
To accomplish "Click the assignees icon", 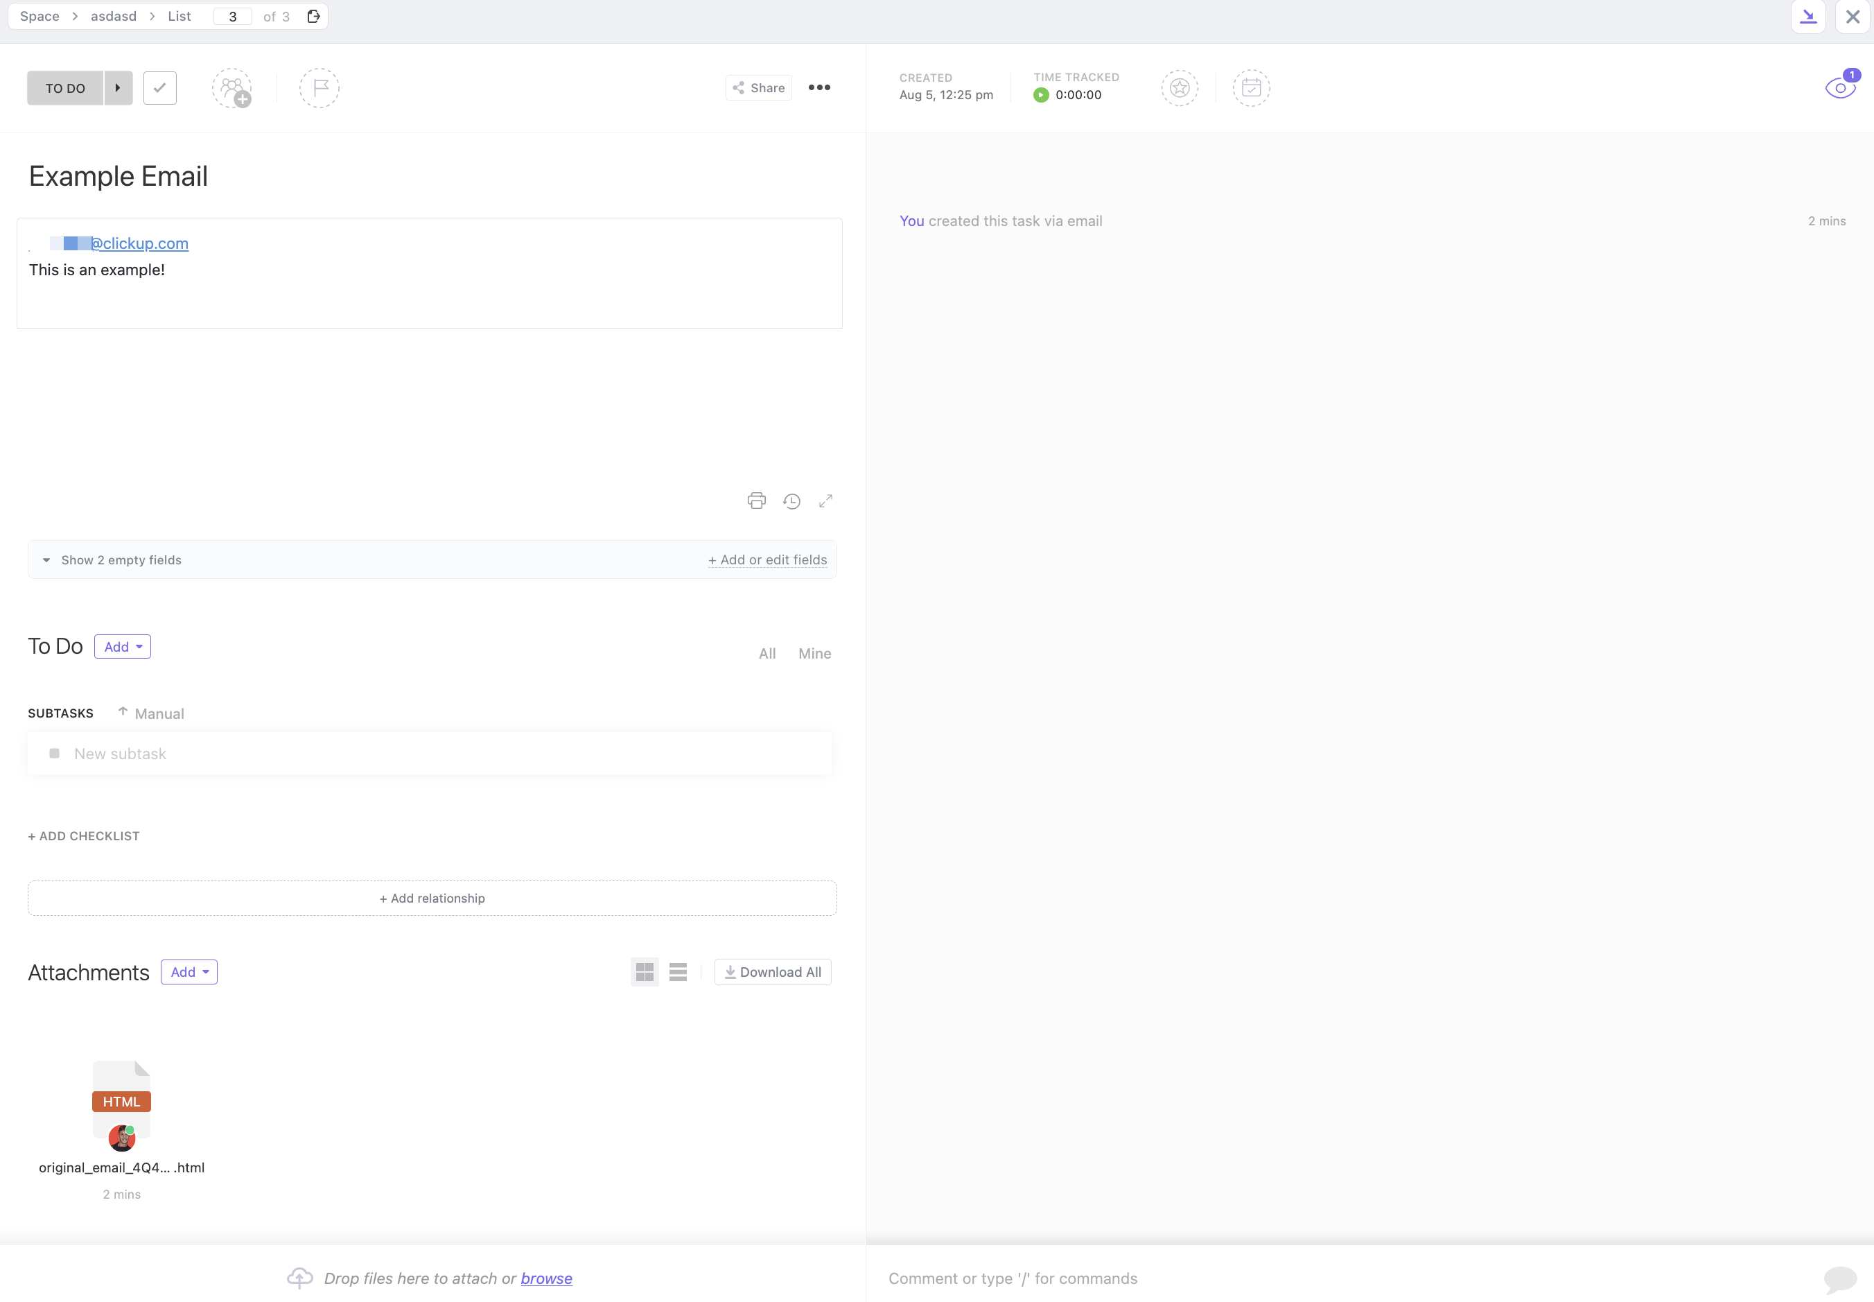I will [231, 88].
